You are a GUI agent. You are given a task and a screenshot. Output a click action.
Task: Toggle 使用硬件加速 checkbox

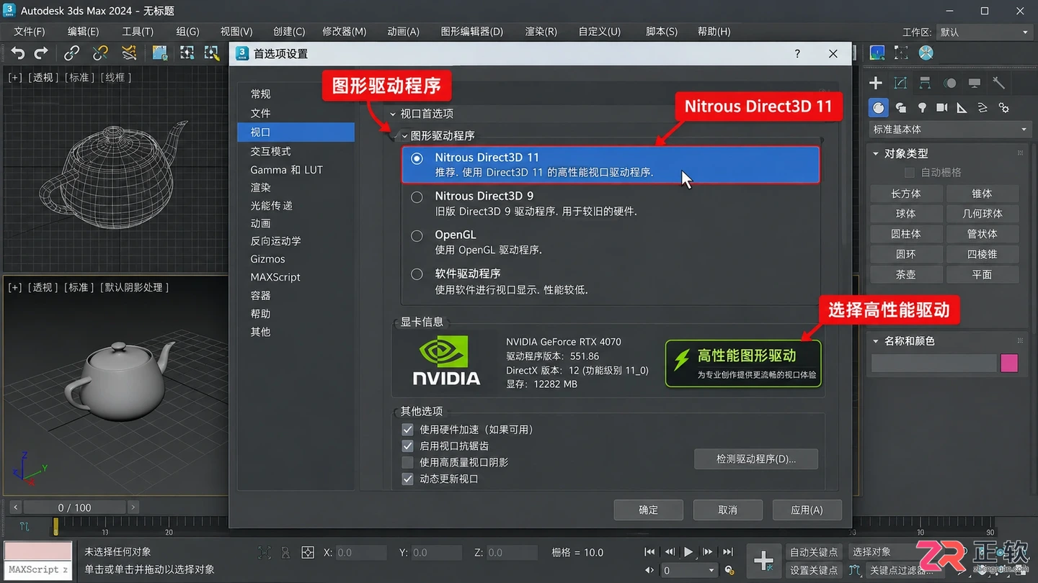407,429
